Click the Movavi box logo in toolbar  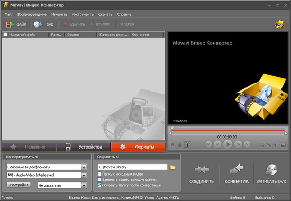279,24
